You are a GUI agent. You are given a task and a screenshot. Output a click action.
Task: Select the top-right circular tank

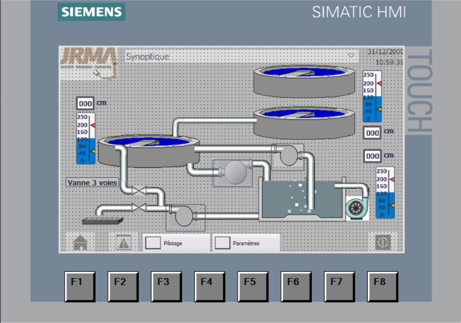pyautogui.click(x=304, y=81)
